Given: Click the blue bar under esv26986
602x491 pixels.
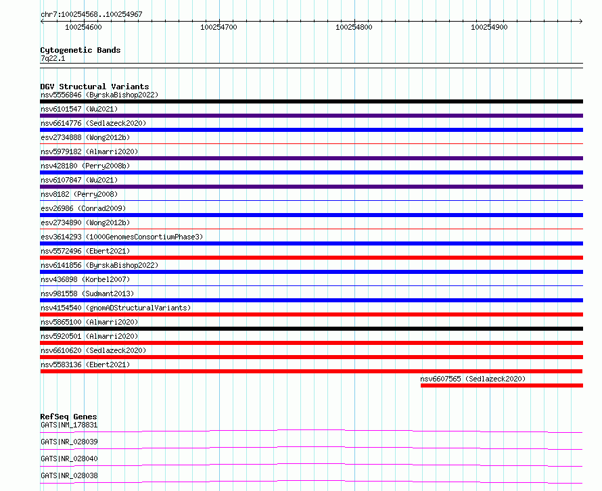Looking at the screenshot, I should click(311, 215).
